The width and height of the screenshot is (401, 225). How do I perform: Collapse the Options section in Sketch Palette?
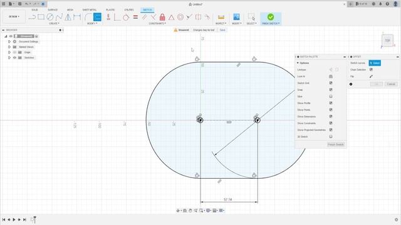point(298,63)
